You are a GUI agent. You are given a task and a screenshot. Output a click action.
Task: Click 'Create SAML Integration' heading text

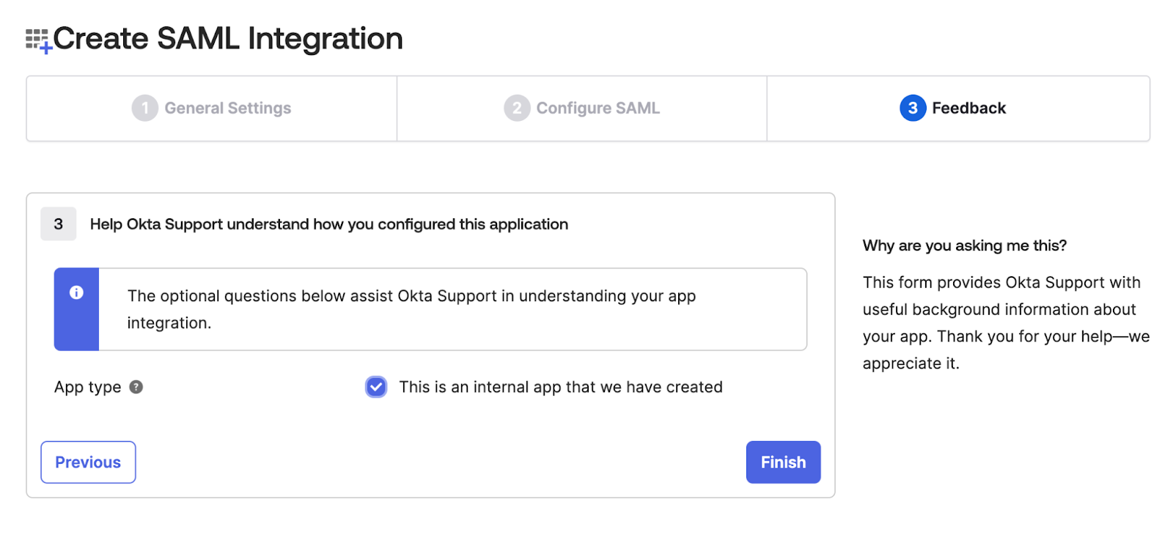click(228, 39)
